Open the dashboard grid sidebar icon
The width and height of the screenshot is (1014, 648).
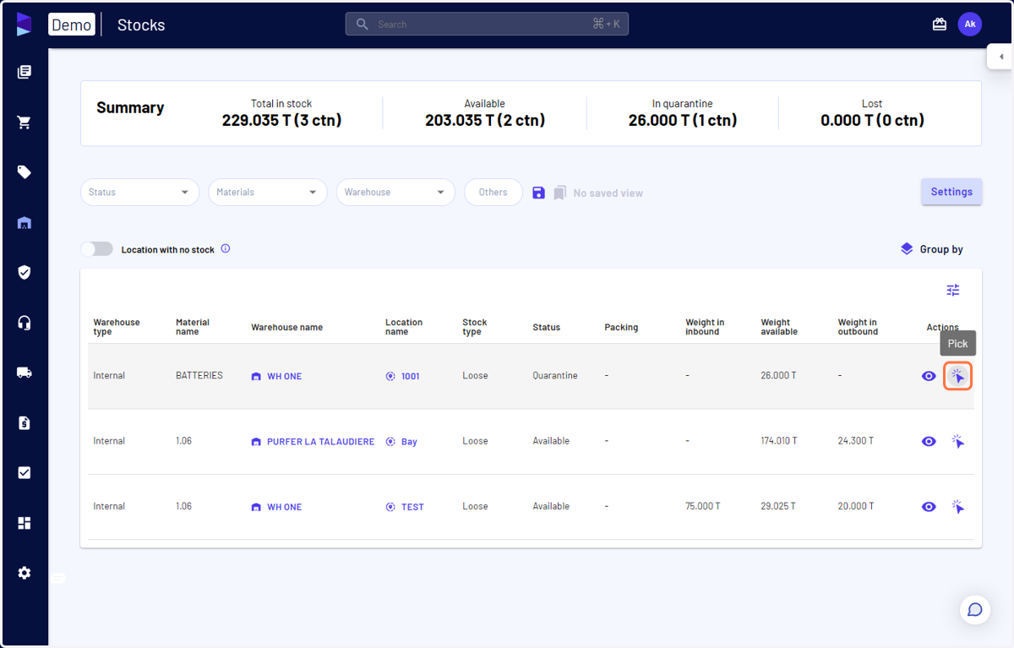click(24, 523)
